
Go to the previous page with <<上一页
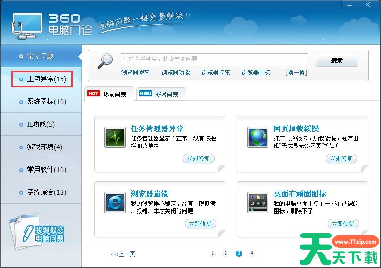pyautogui.click(x=123, y=254)
